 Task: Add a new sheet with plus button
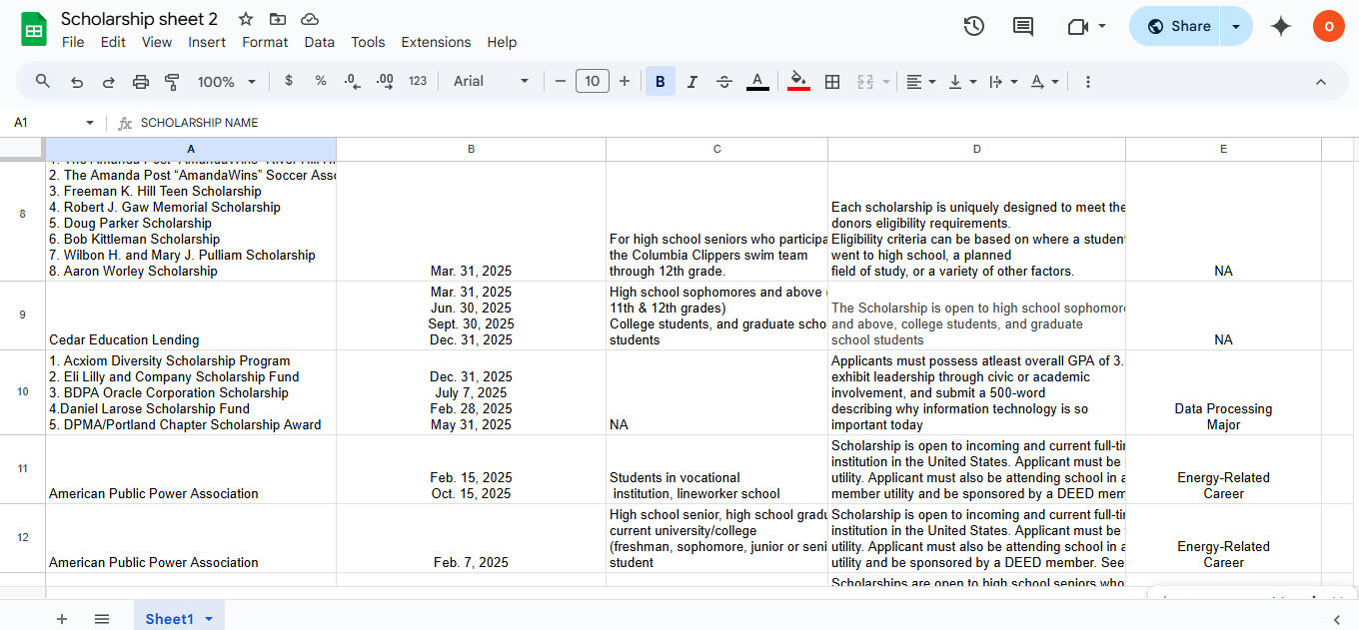coord(62,619)
